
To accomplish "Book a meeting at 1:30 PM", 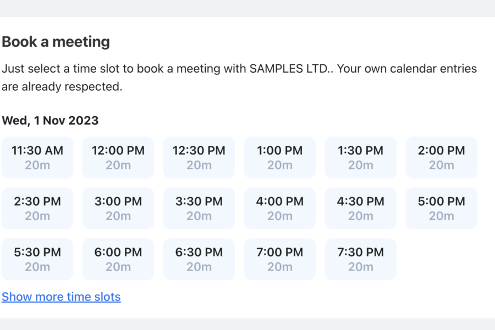I will [x=361, y=157].
